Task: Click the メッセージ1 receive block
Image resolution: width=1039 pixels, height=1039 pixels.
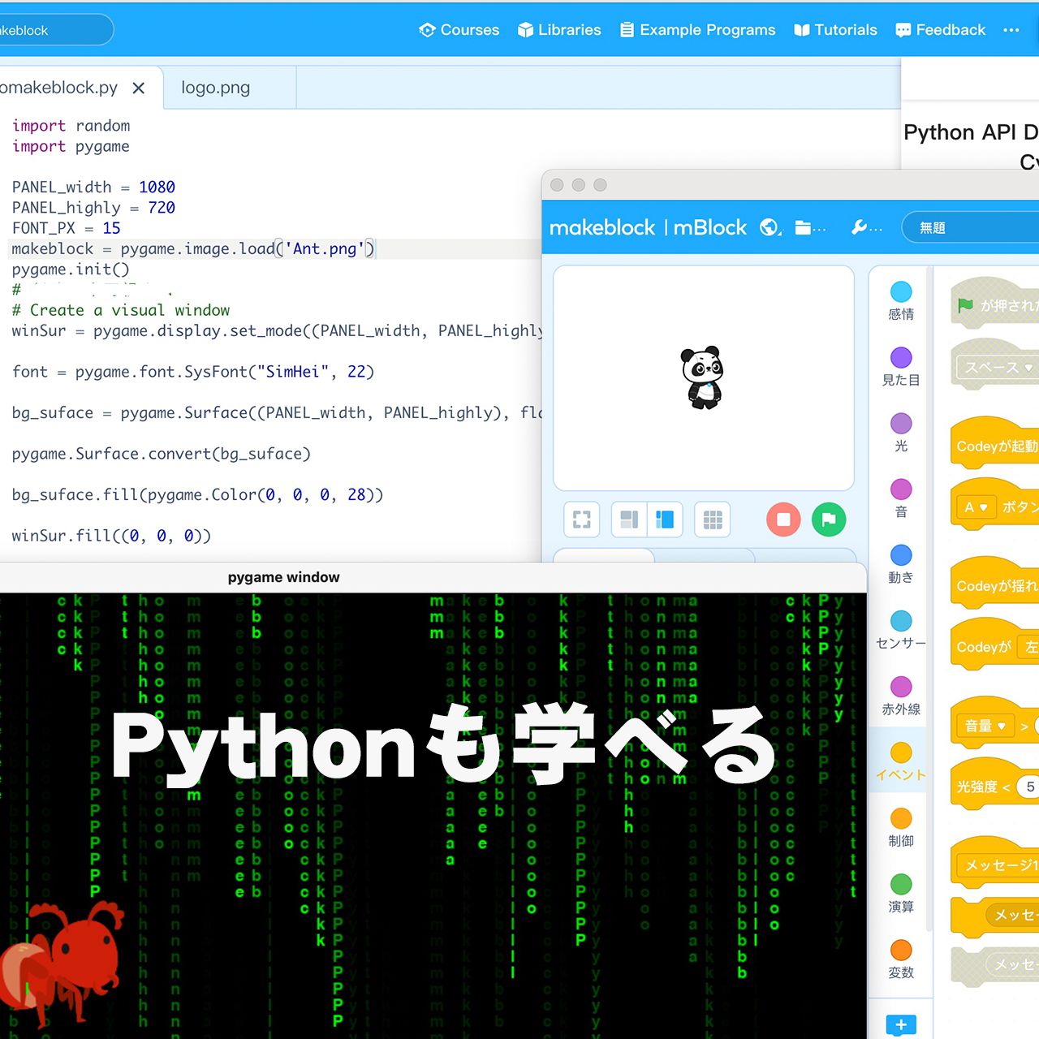Action: pos(995,863)
